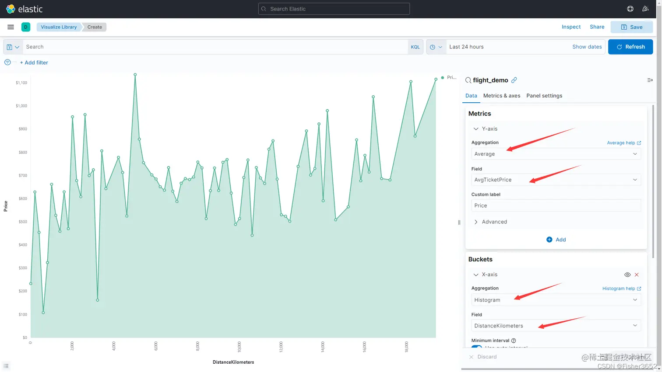Click the Share link

(597, 27)
